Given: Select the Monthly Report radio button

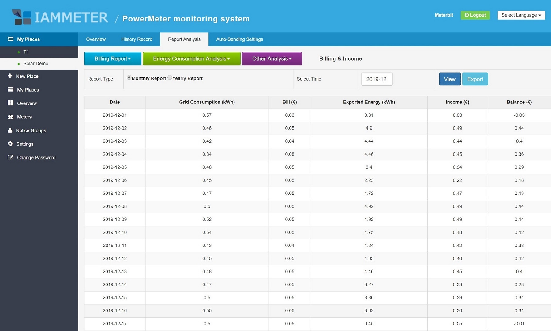Looking at the screenshot, I should (129, 78).
